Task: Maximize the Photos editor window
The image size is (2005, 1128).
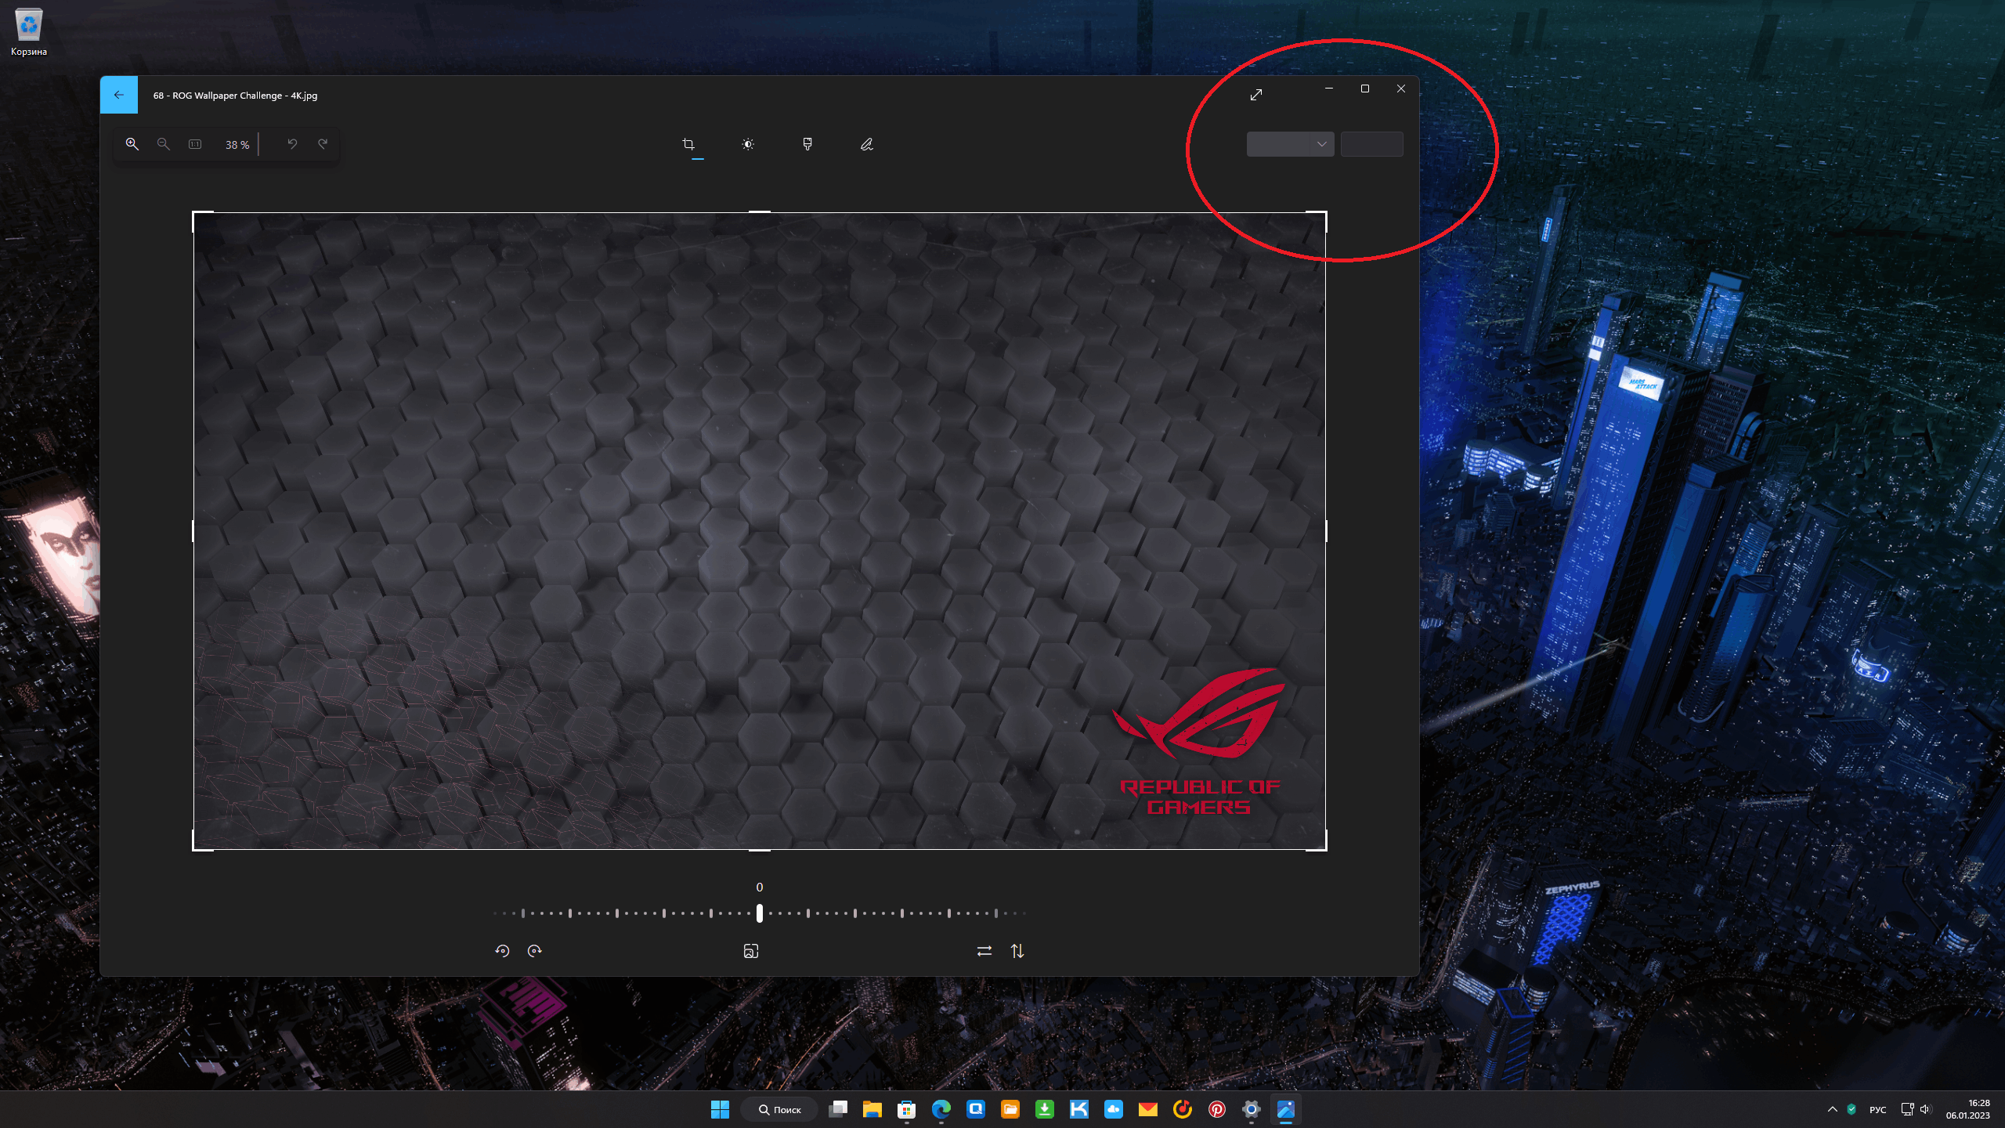Action: [1365, 89]
